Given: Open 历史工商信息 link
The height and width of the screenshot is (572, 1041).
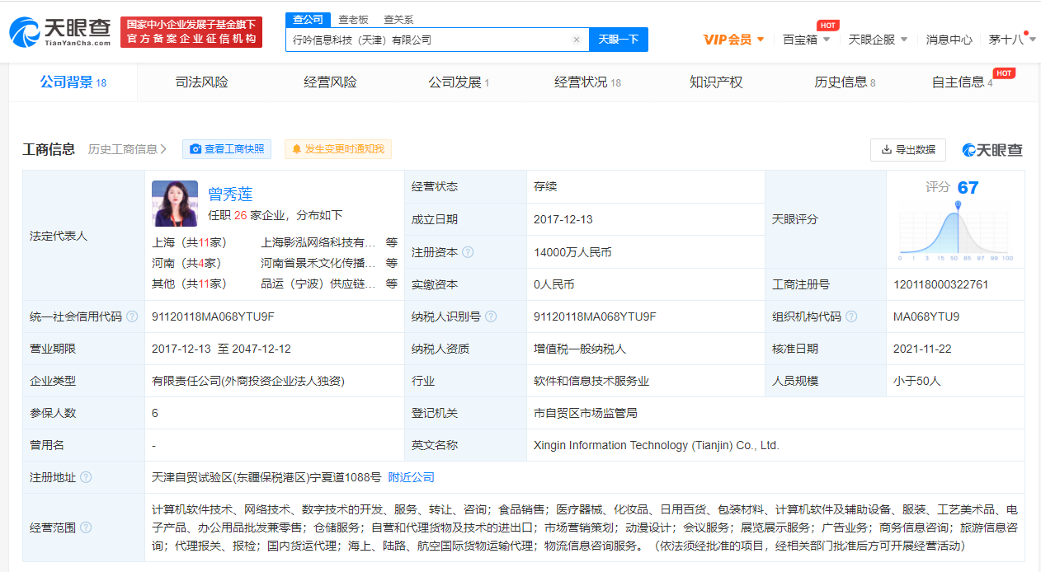Looking at the screenshot, I should click(x=127, y=149).
